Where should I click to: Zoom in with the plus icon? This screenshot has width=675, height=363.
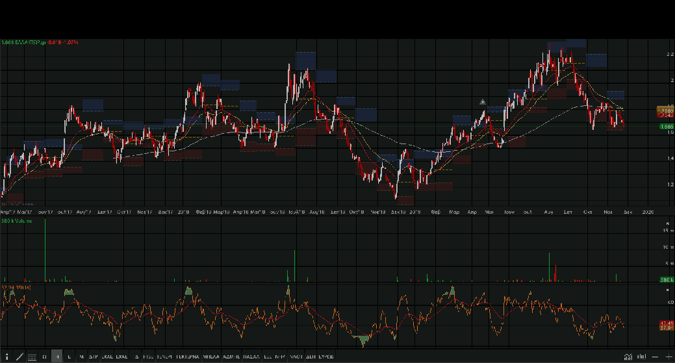[x=668, y=357]
